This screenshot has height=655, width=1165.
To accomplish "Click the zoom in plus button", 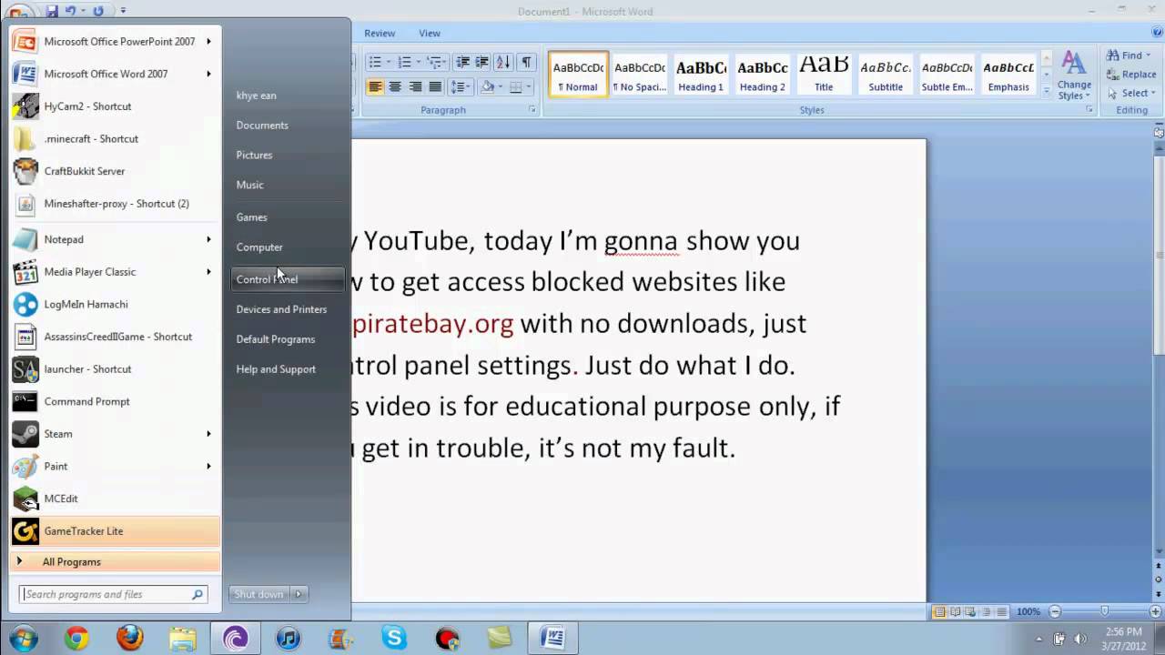I will point(1154,612).
